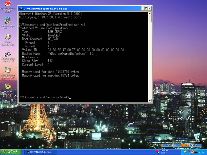Click the system tray clock showing 21:19
Screen dimensions: 207x155
202,152
